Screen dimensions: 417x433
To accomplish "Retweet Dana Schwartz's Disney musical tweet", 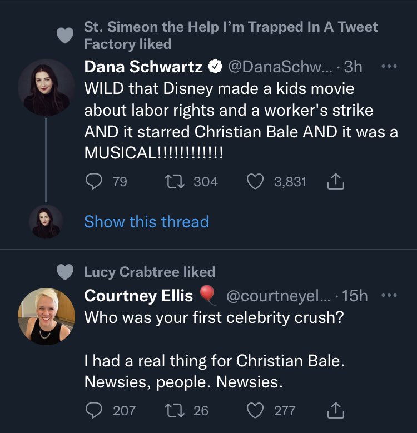I will pyautogui.click(x=175, y=181).
